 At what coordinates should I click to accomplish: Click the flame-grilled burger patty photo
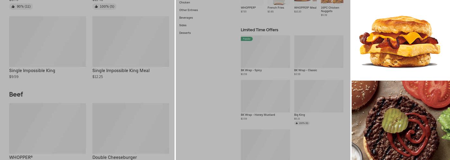pos(401,120)
